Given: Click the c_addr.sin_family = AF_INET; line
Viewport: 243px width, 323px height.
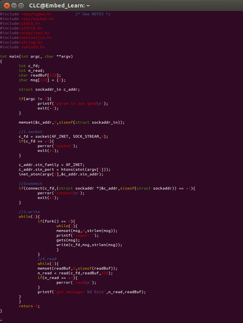Looking at the screenshot, I should point(52,165).
